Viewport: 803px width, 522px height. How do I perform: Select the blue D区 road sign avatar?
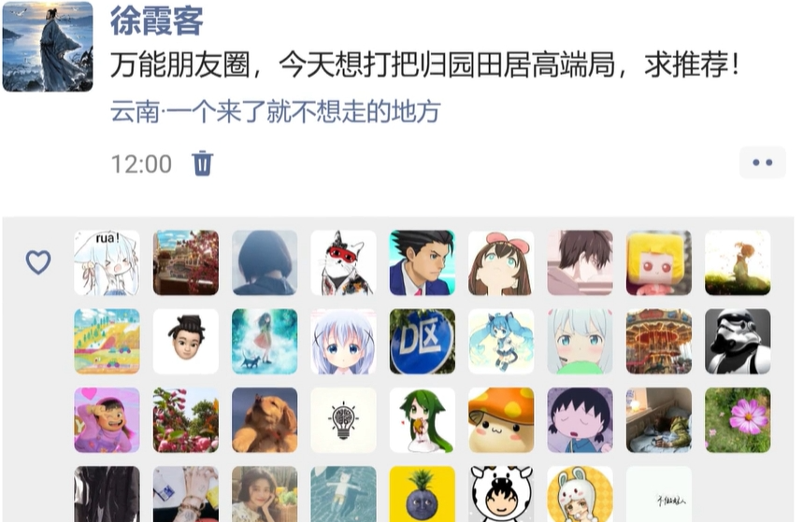tap(422, 342)
